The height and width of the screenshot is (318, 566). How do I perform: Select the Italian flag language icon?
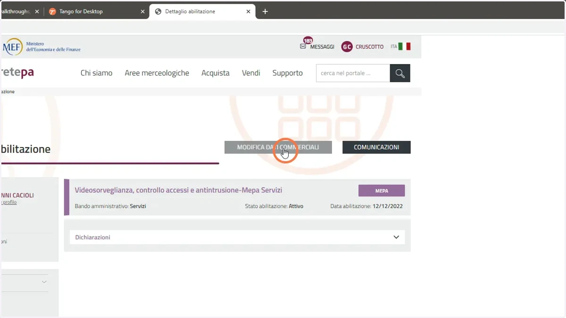404,47
